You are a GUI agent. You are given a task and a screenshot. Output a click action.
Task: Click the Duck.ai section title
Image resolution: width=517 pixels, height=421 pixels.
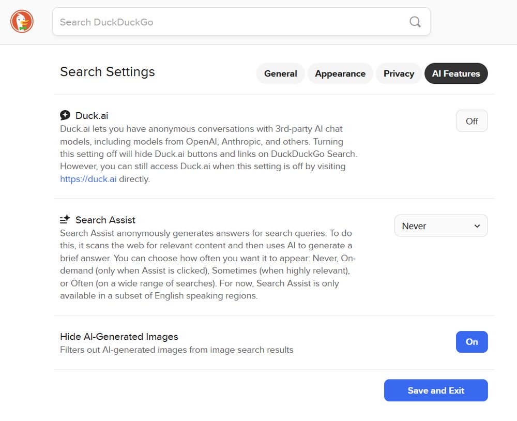[x=92, y=115]
